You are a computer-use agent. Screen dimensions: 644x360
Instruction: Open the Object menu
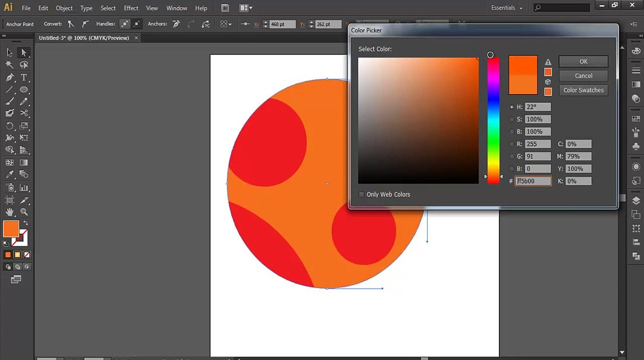pos(64,8)
